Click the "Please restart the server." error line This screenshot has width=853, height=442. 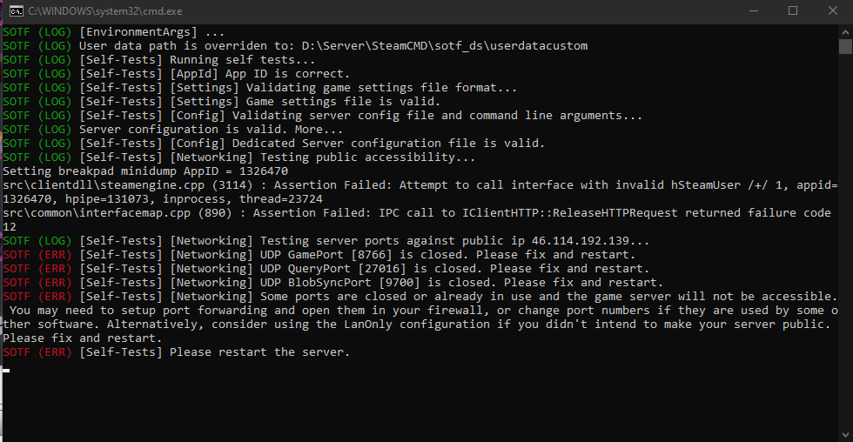[259, 352]
